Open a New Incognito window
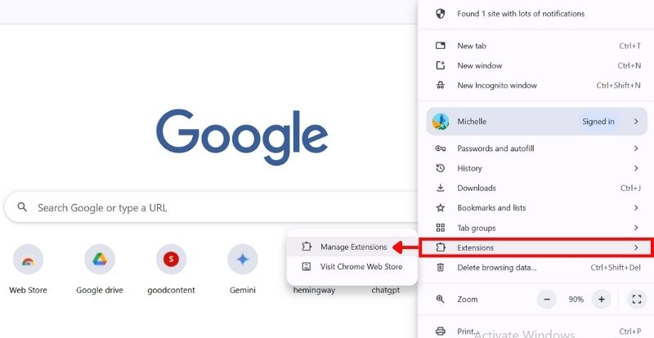Image resolution: width=654 pixels, height=338 pixels. 536,86
